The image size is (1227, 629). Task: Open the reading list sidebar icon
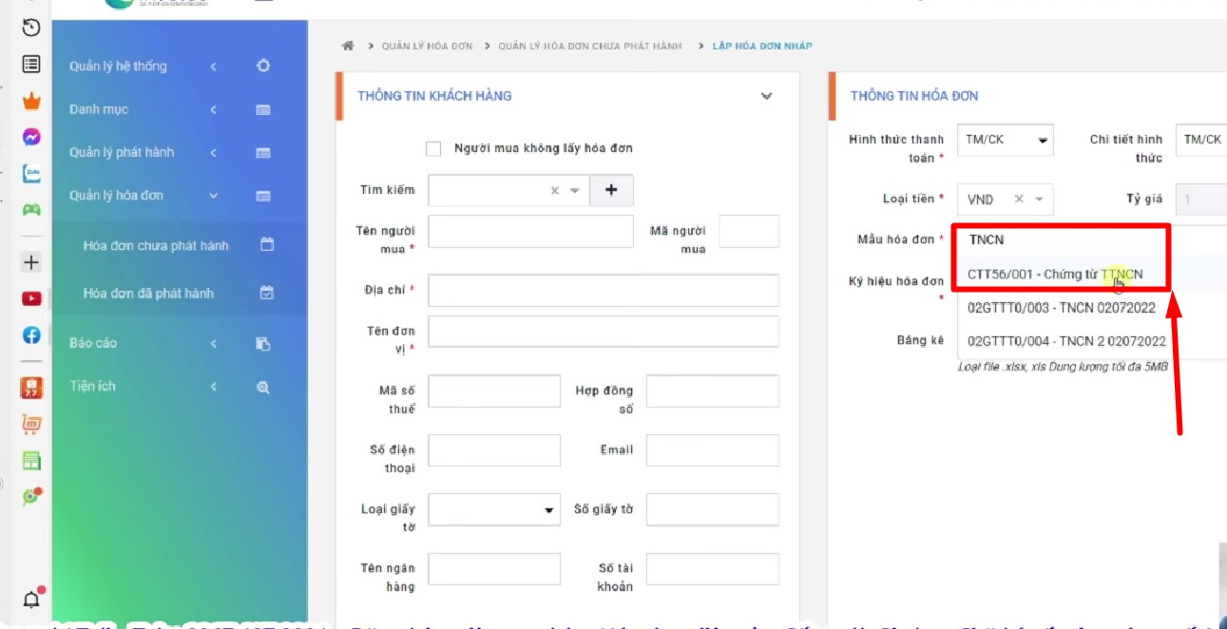click(x=31, y=64)
